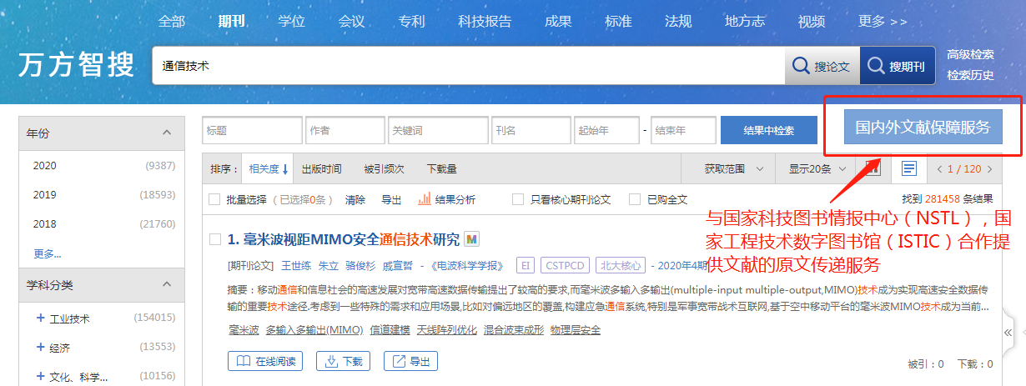Open the 获取范围 dropdown
Image resolution: width=1026 pixels, height=386 pixels.
click(x=733, y=169)
